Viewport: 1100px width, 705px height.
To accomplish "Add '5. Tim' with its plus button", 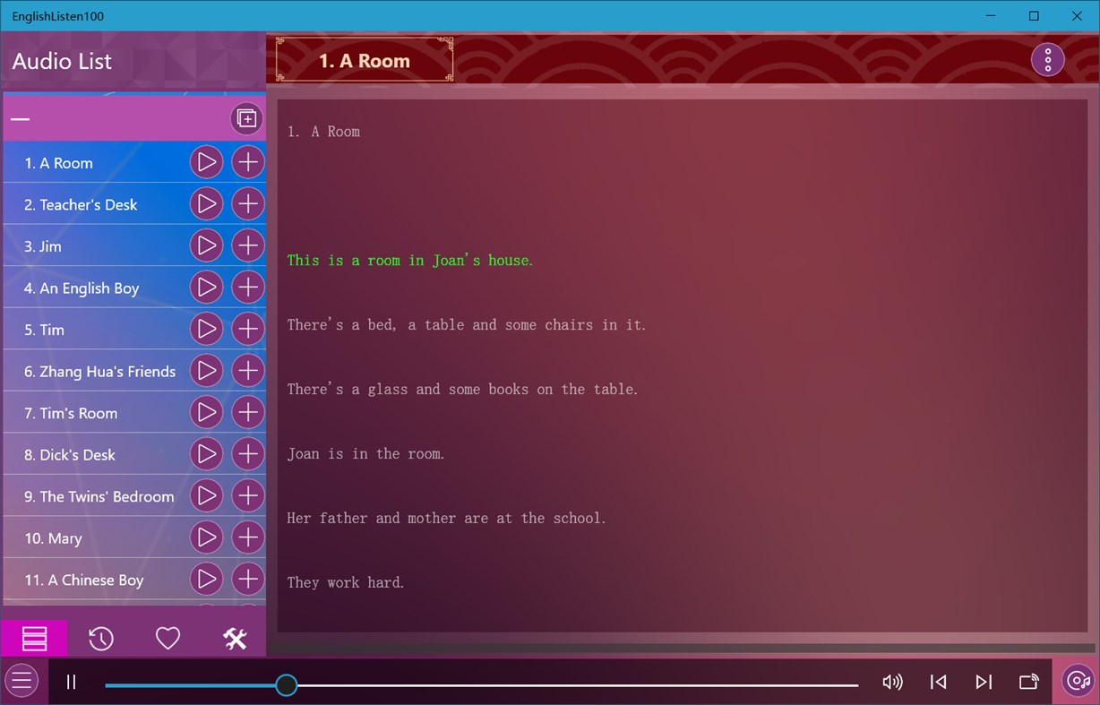I will pos(248,328).
